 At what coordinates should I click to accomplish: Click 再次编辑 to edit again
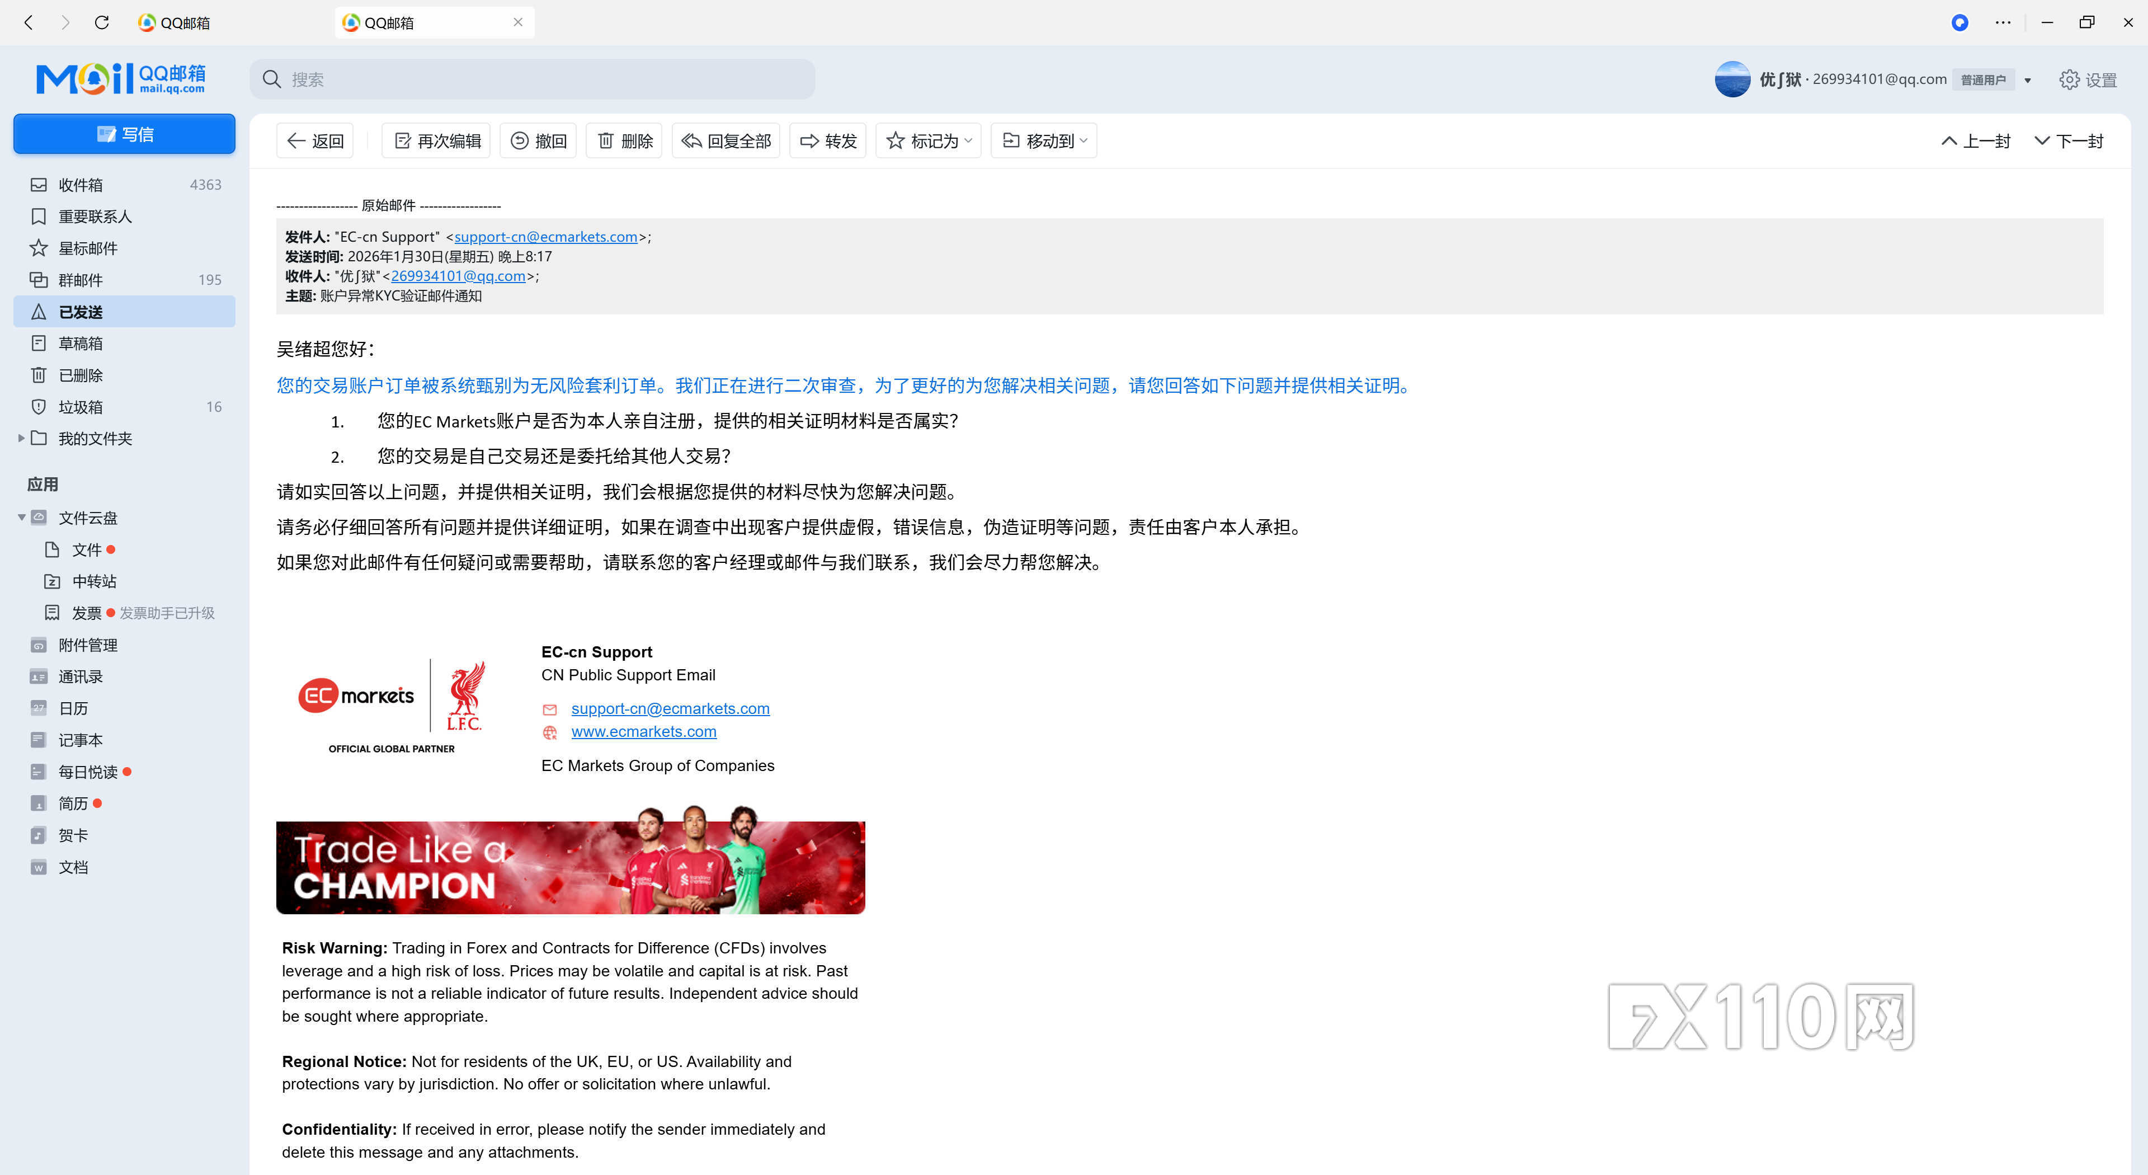point(436,141)
